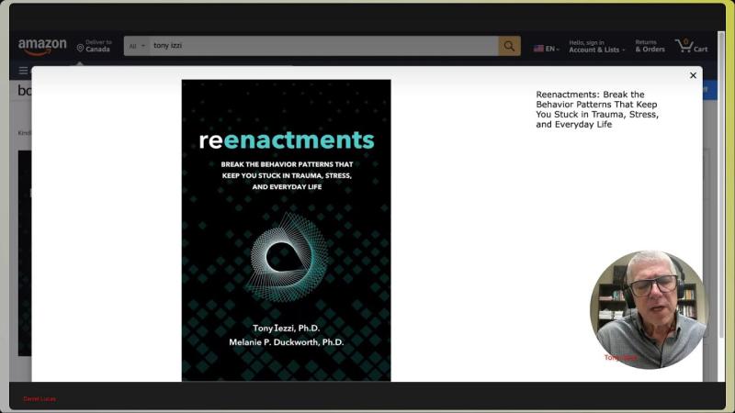Viewport: 735px width, 413px height.
Task: Click the Reenactments book cover image
Action: 286,230
